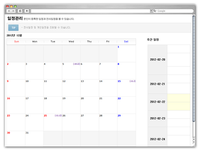Click the browser reload icon

tap(20, 11)
